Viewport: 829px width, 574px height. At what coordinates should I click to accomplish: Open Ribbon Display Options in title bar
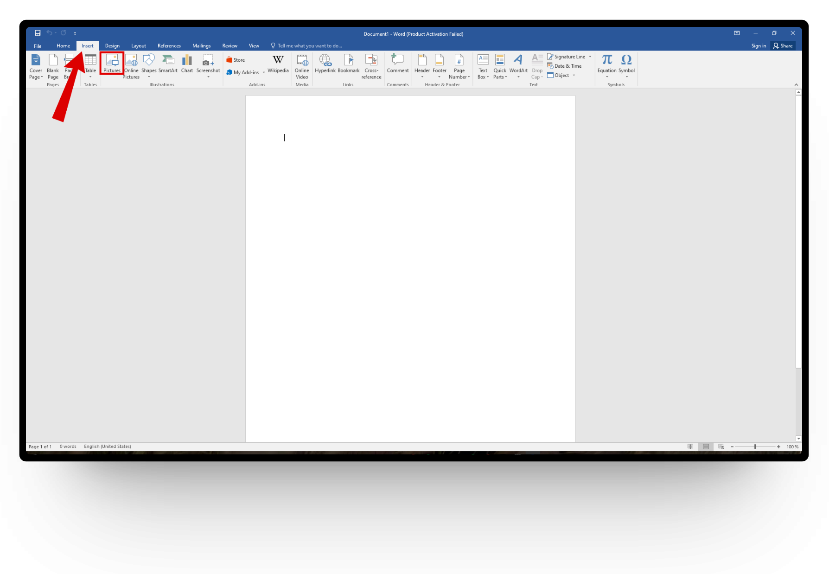(x=737, y=33)
